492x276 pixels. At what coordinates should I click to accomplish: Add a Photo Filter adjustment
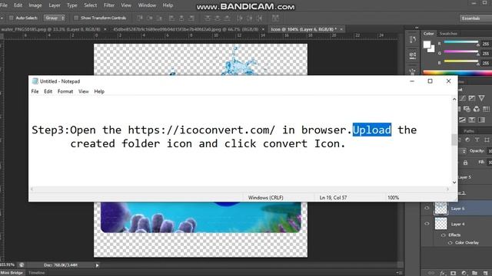[x=467, y=109]
